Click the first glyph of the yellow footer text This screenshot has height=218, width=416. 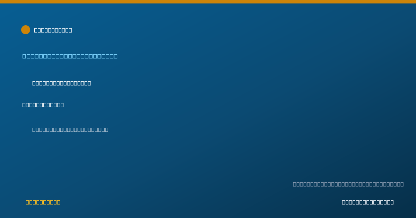click(28, 202)
